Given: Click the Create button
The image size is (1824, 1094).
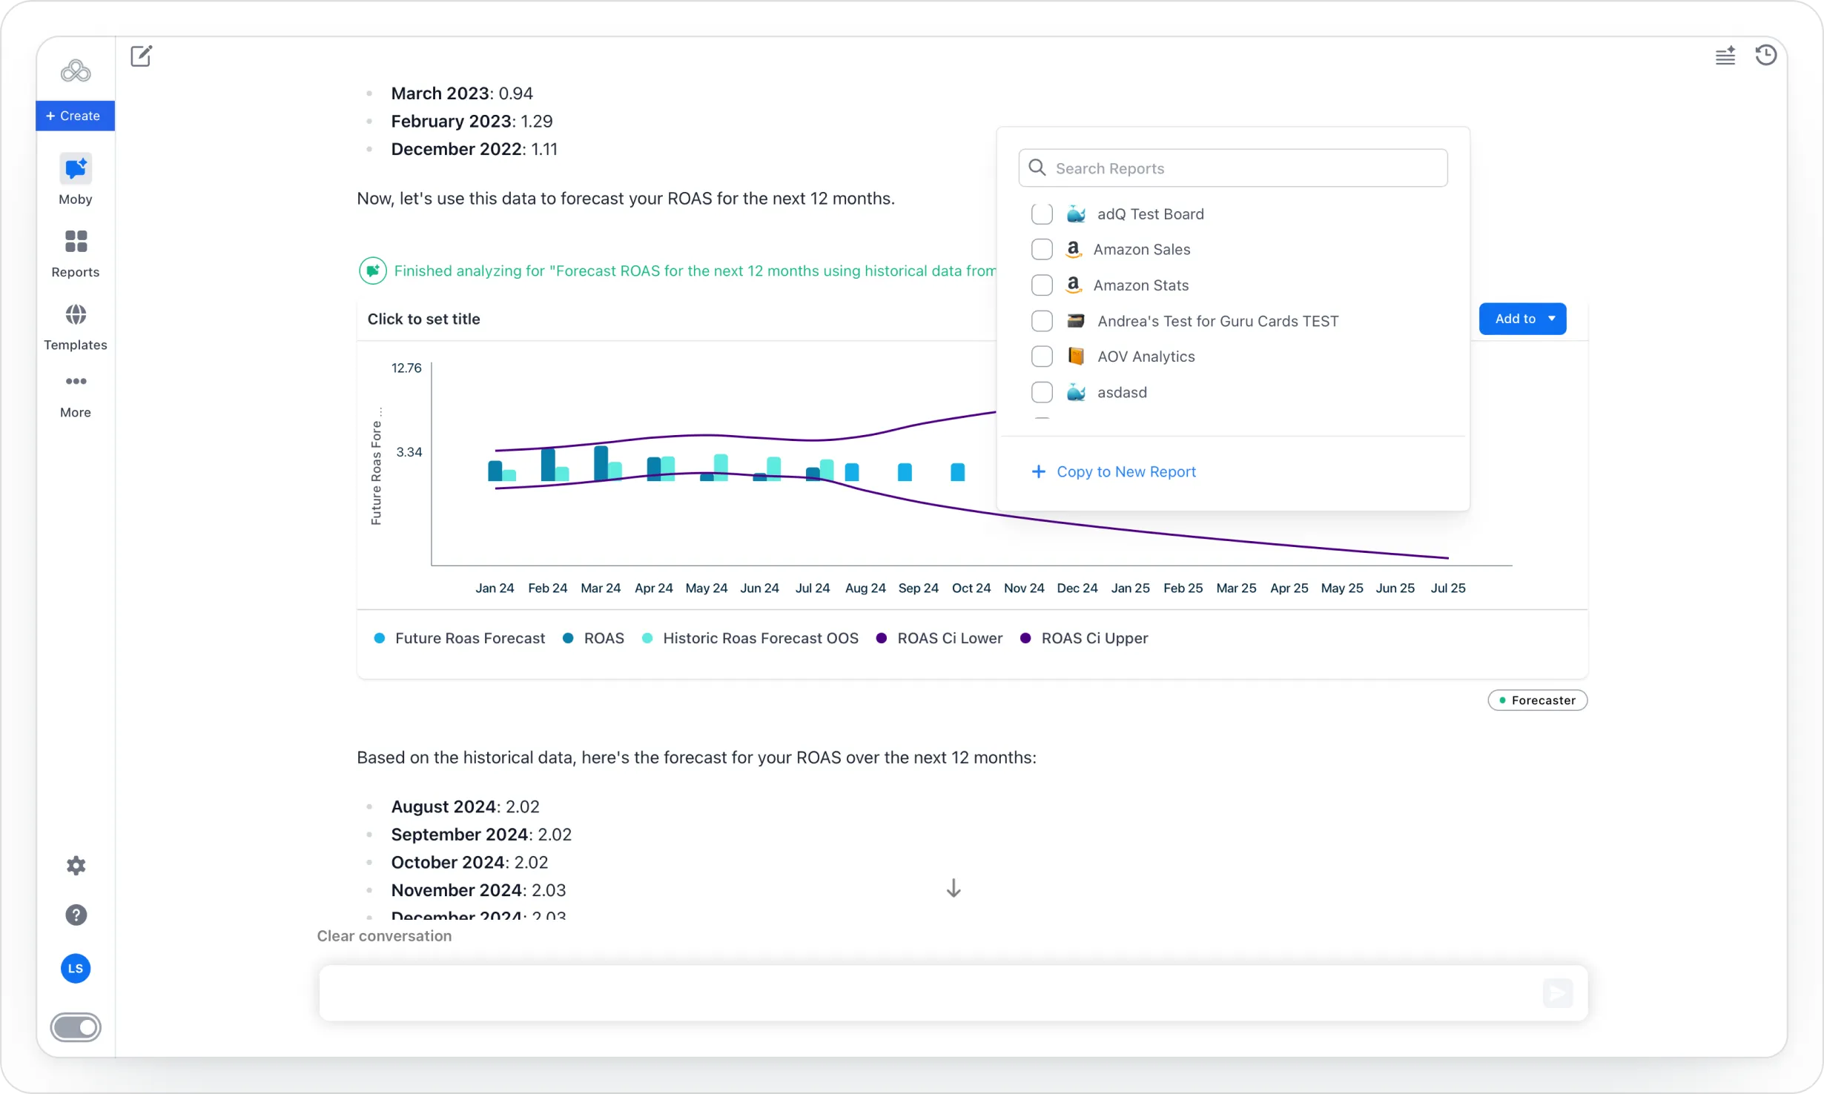Looking at the screenshot, I should tap(75, 116).
